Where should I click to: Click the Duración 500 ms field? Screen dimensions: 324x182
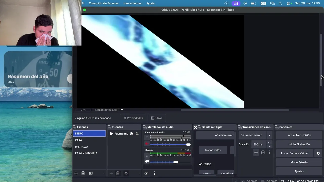[x=258, y=144]
